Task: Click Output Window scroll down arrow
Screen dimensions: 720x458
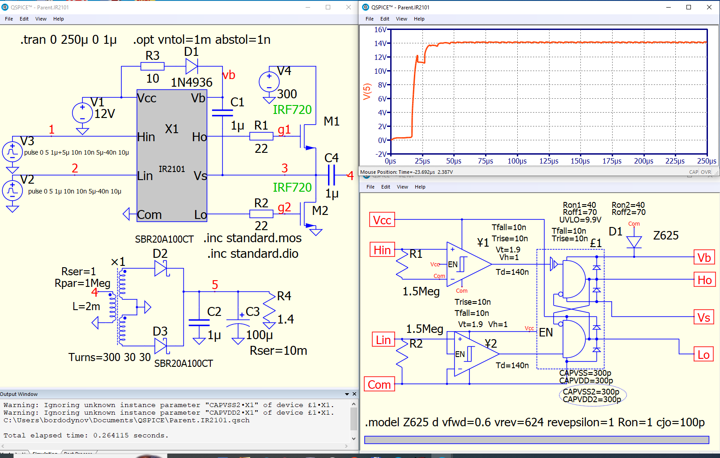Action: 354,439
